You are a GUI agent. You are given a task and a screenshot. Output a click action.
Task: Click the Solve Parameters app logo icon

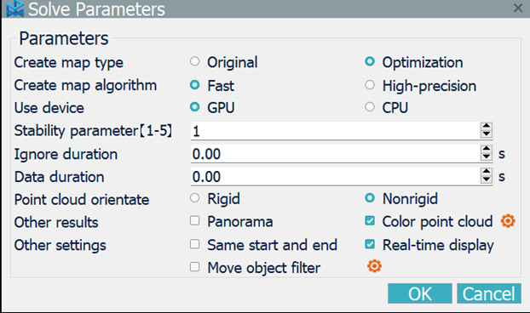click(14, 9)
